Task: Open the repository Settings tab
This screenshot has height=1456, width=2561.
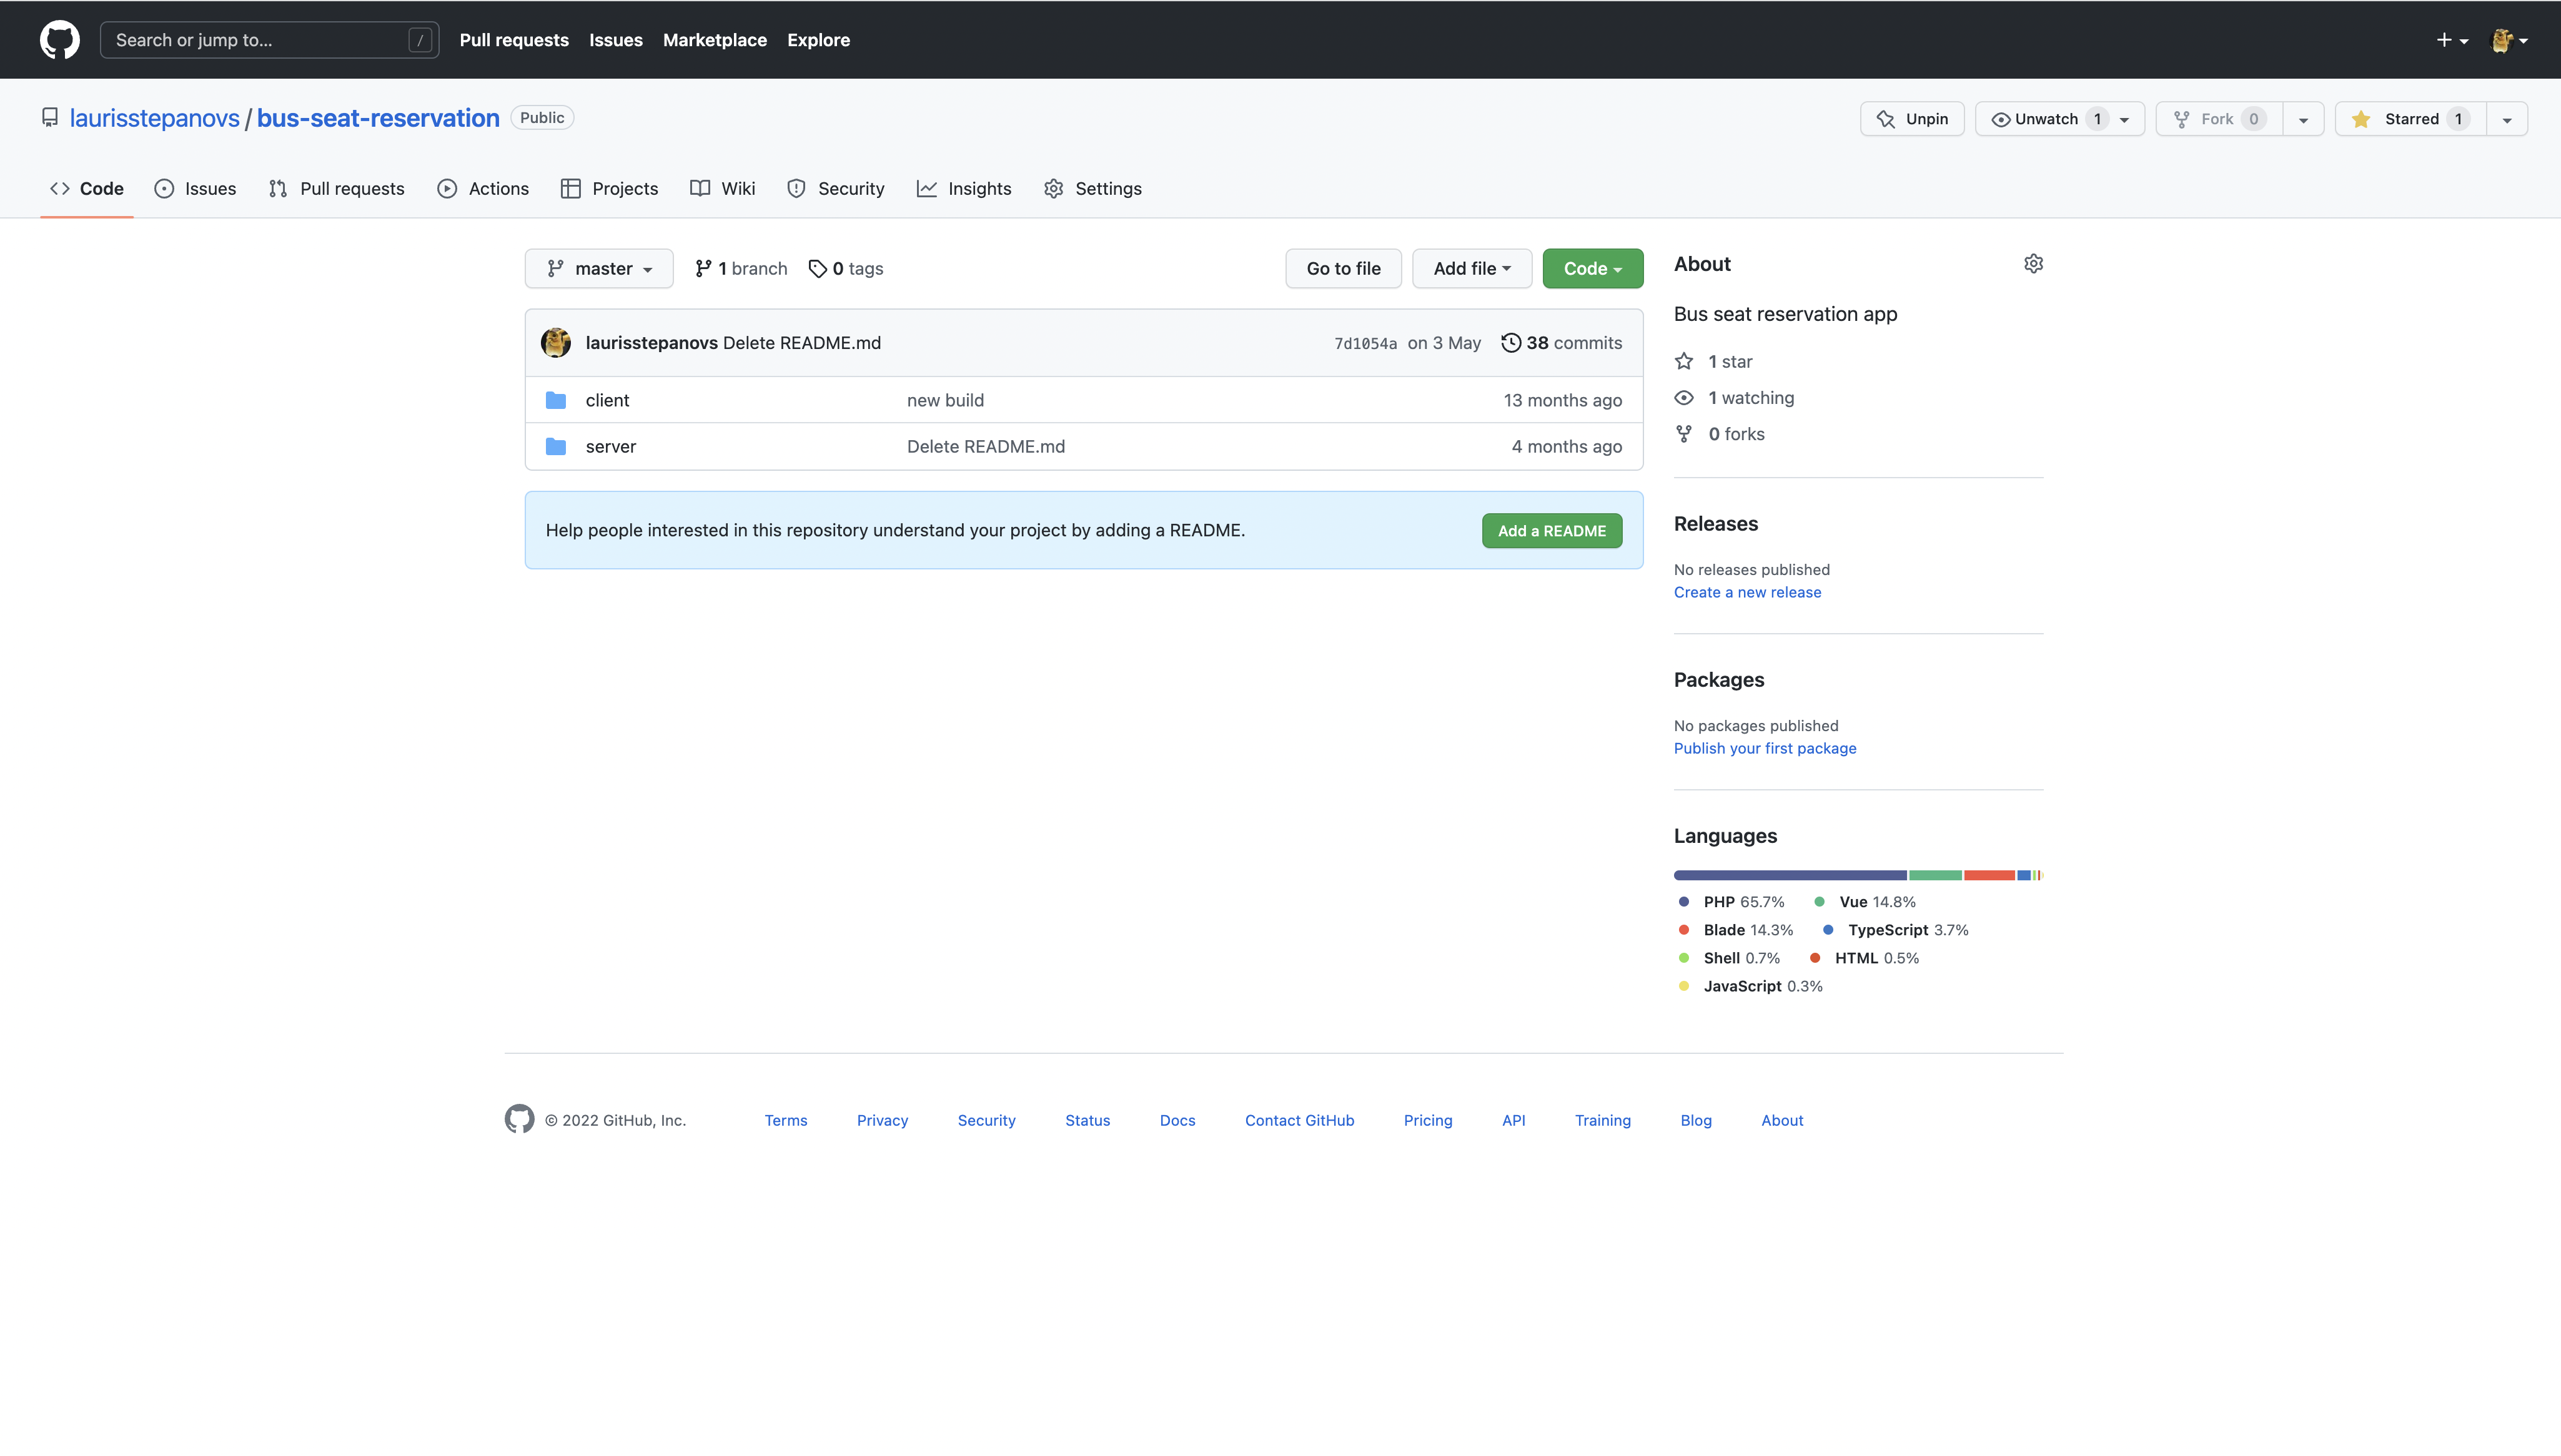Action: click(1092, 188)
